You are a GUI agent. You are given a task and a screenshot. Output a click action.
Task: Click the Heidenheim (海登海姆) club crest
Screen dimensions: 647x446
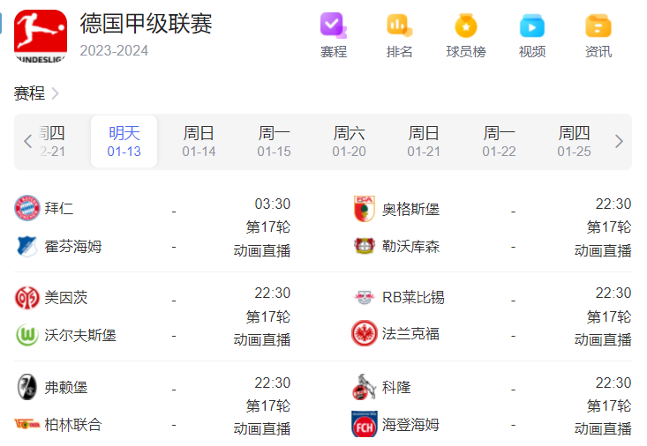365,424
